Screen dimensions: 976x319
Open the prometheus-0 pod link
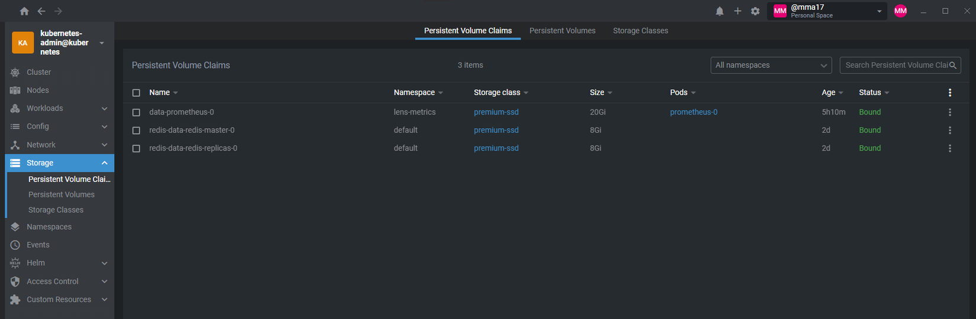pos(693,112)
